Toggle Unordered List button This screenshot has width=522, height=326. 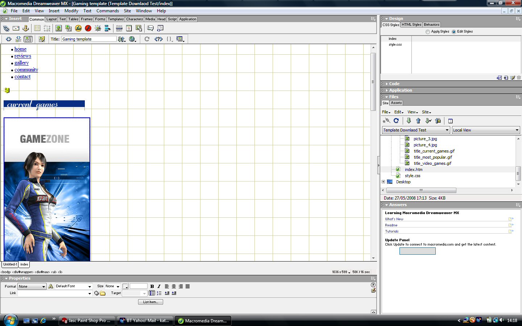click(152, 293)
